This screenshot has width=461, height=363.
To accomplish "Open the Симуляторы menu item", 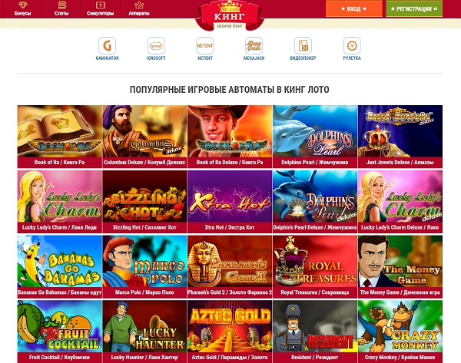I will coord(100,8).
